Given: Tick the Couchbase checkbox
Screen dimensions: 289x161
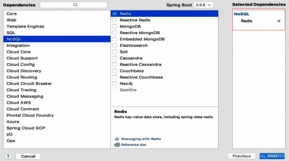Looking at the screenshot, I should point(115,71).
